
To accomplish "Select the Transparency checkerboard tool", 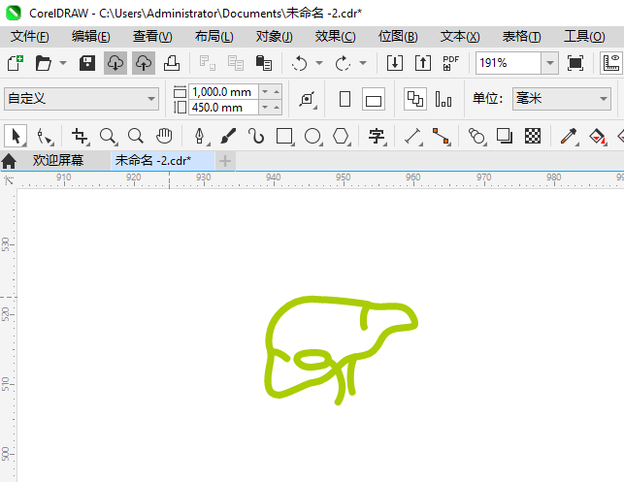I will coord(533,136).
